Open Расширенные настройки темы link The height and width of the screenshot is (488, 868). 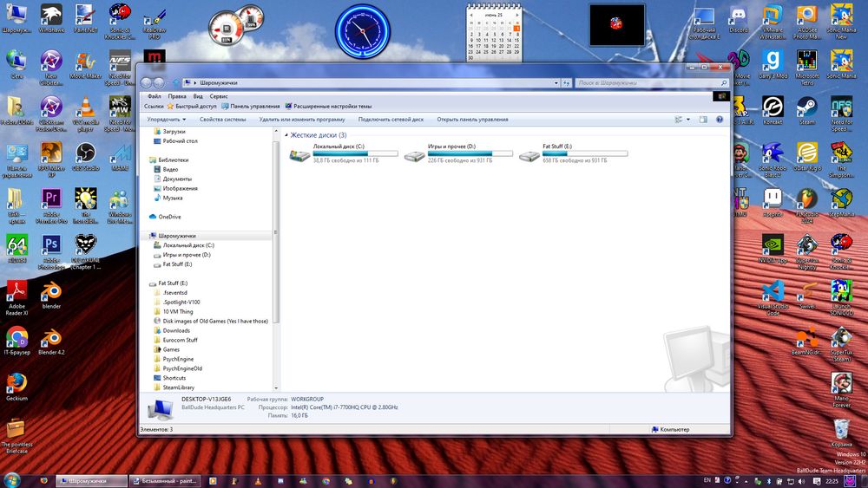coord(328,106)
